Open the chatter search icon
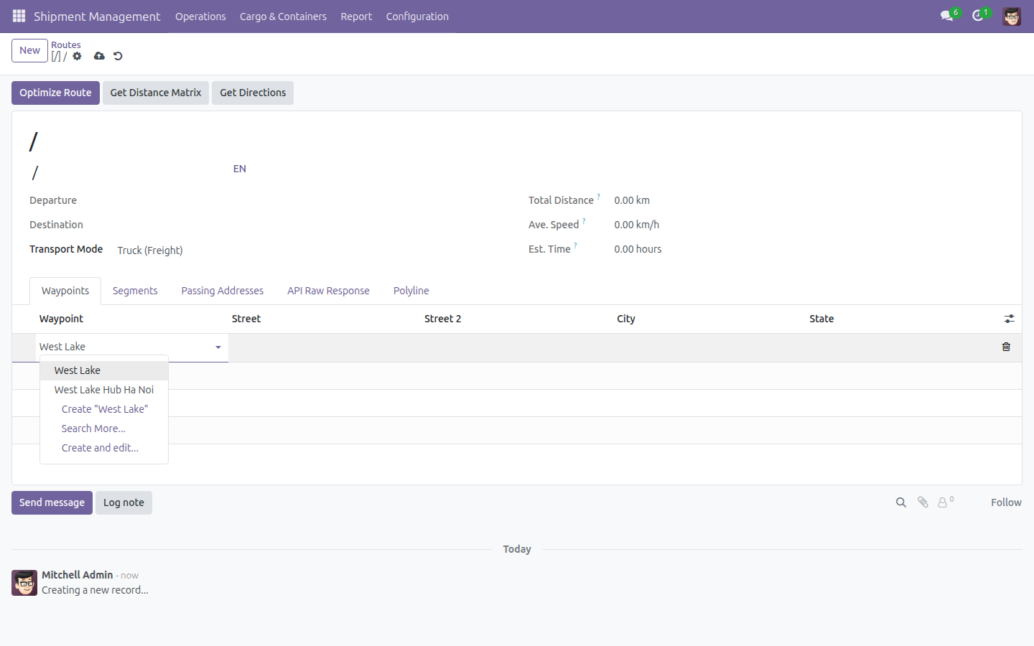This screenshot has height=646, width=1034. [x=900, y=502]
